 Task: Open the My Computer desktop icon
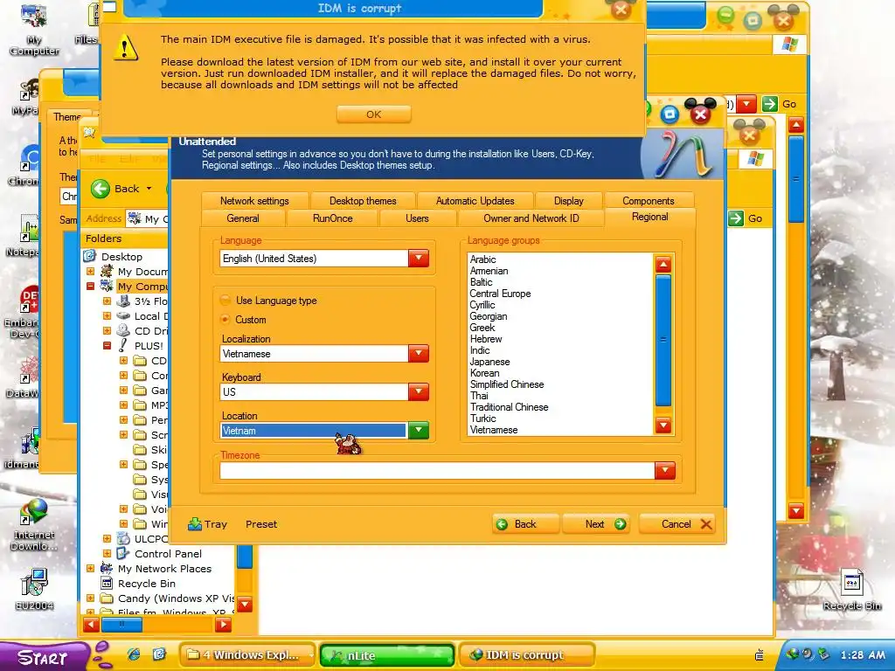[x=34, y=29]
